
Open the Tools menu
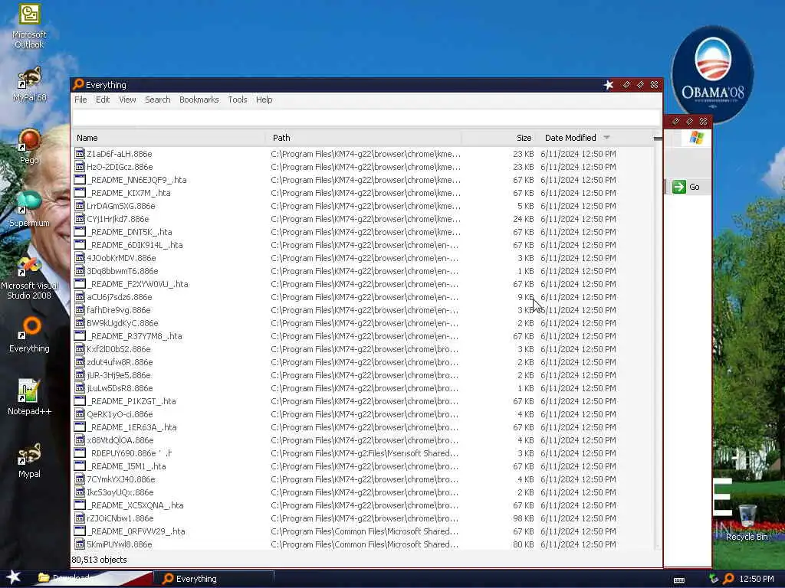[238, 100]
